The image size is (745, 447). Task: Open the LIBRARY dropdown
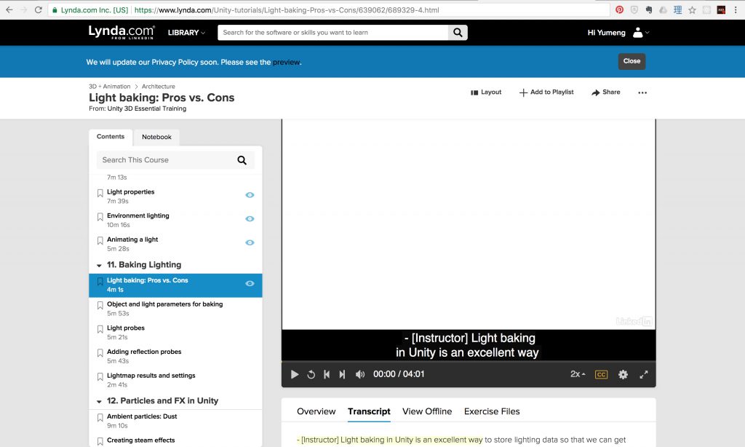186,32
